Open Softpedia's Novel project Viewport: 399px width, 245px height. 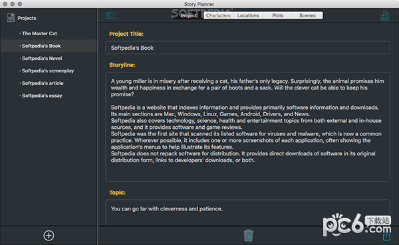click(49, 58)
